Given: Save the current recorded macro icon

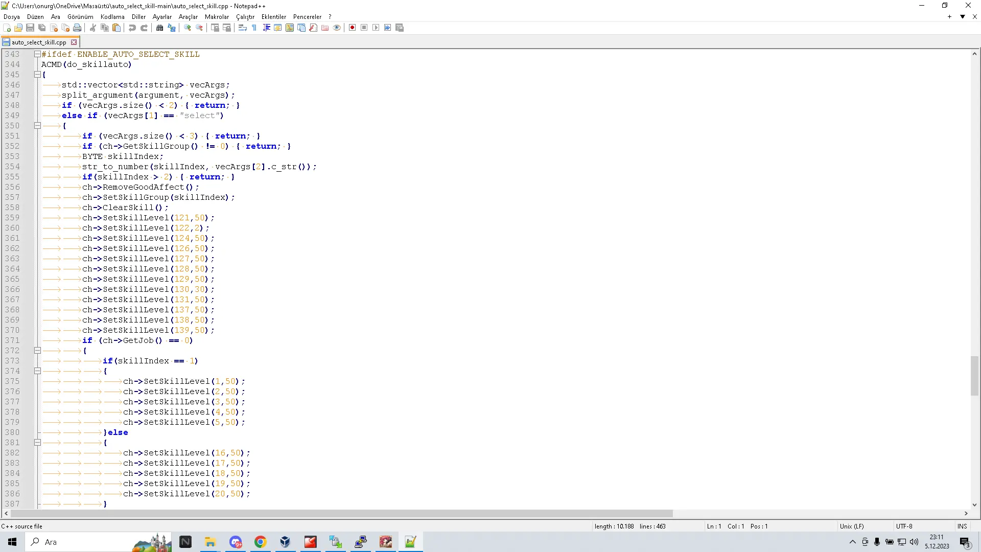Looking at the screenshot, I should 400,28.
